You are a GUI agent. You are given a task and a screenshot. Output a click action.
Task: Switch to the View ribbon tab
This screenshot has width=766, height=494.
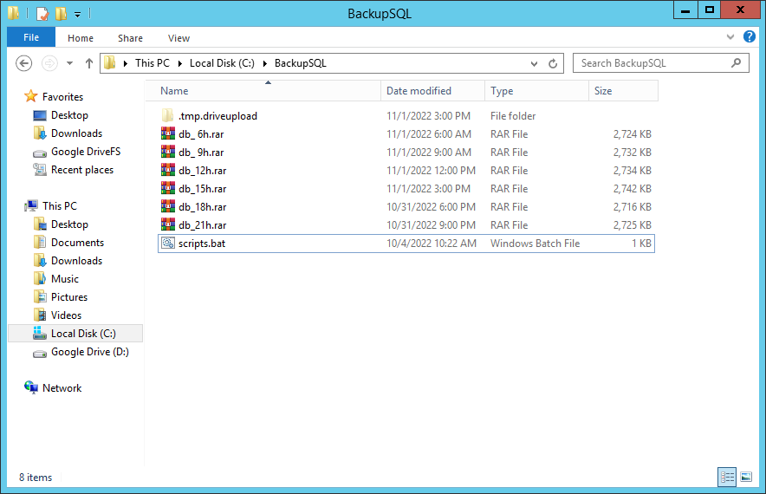click(x=179, y=38)
